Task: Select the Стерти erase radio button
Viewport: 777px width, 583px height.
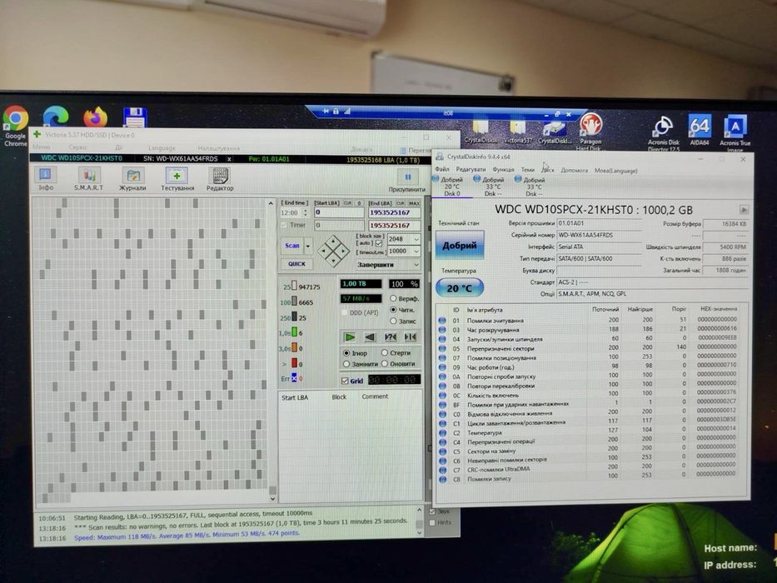Action: click(x=396, y=353)
